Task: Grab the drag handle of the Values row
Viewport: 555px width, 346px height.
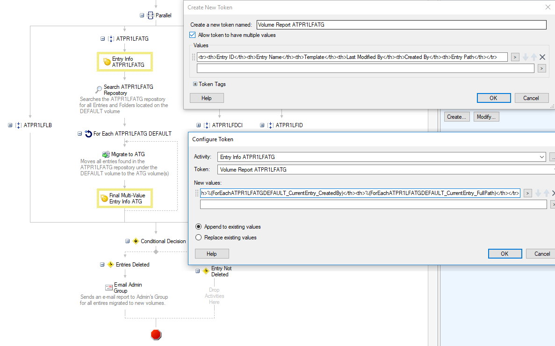Action: 193,57
